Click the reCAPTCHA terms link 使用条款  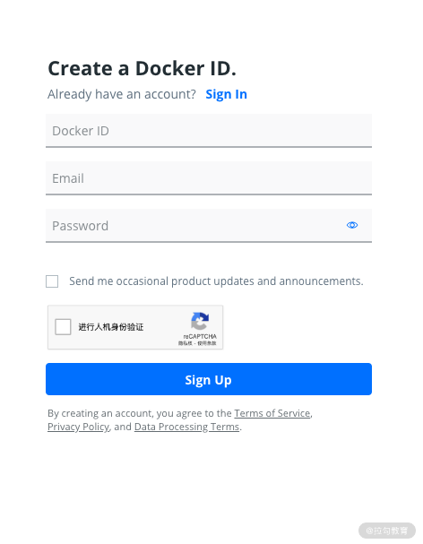pos(207,343)
